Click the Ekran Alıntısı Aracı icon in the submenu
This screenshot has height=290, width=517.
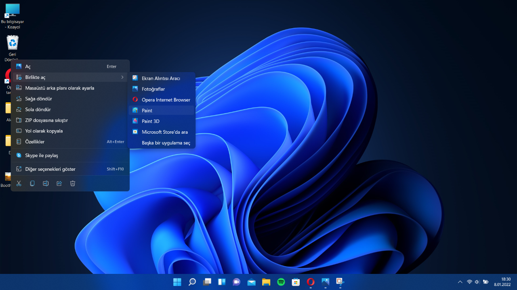(x=135, y=78)
